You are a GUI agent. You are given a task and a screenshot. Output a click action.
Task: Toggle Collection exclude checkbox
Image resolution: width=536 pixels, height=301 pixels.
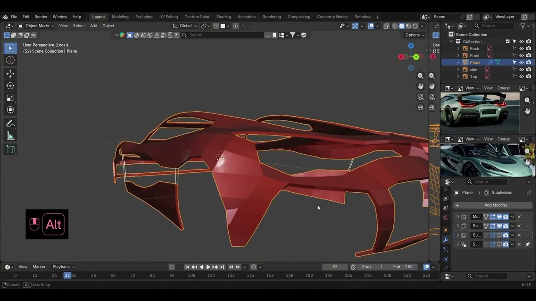pos(508,41)
